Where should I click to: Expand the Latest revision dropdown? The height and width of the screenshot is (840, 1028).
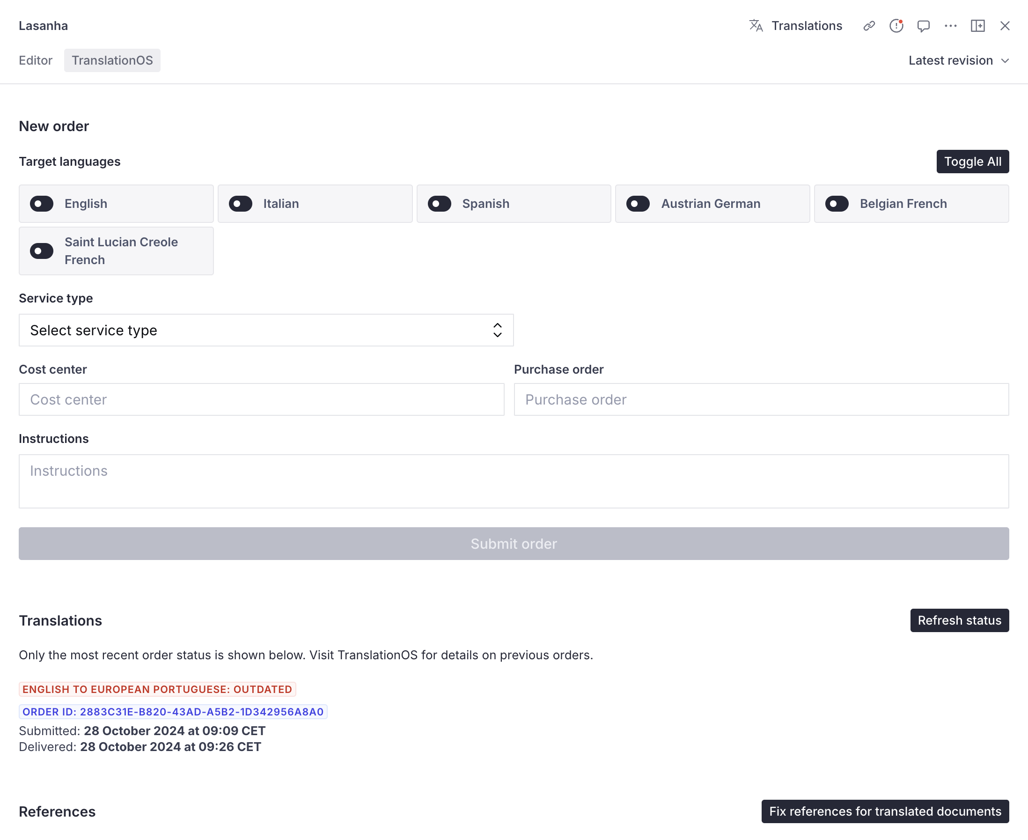point(958,60)
